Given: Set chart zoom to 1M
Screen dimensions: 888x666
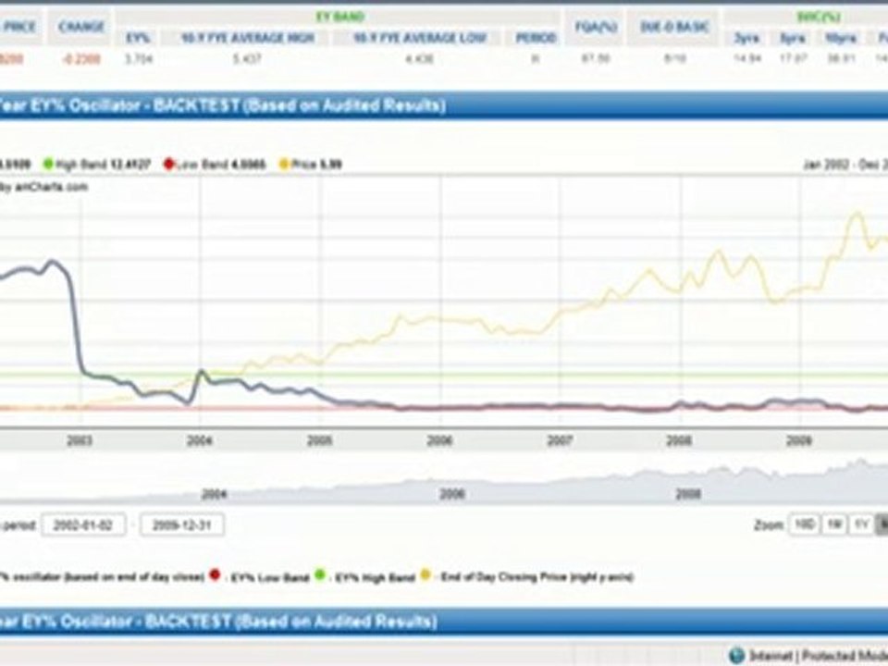Looking at the screenshot, I should pos(833,525).
